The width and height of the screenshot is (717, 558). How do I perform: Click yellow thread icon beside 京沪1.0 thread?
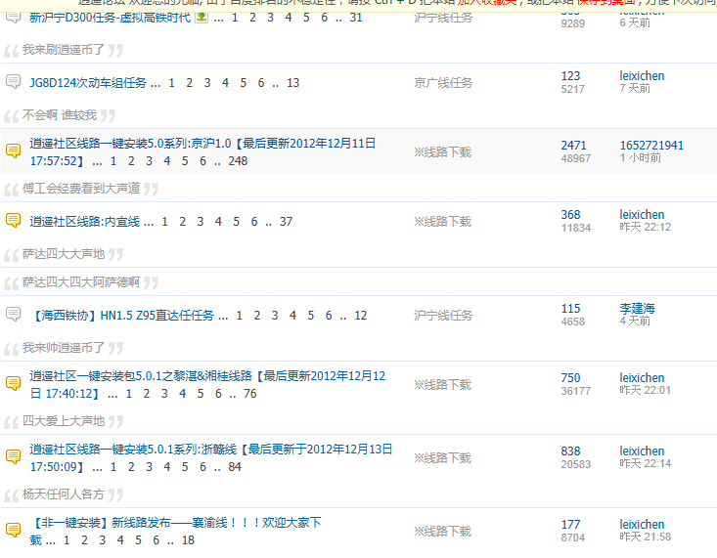[x=14, y=150]
